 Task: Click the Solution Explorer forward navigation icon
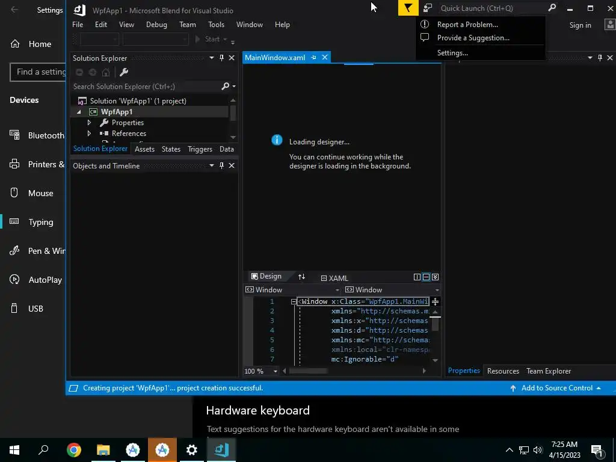pyautogui.click(x=93, y=72)
